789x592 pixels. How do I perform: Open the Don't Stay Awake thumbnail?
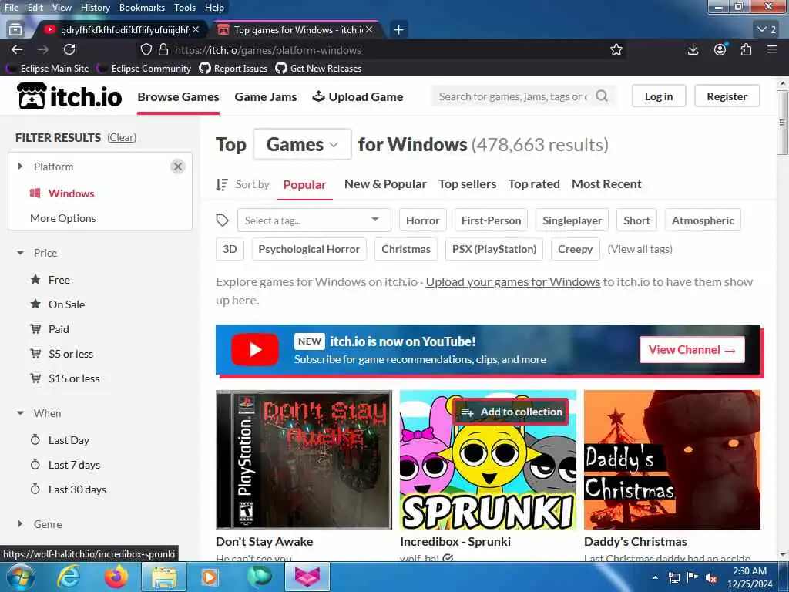point(304,459)
